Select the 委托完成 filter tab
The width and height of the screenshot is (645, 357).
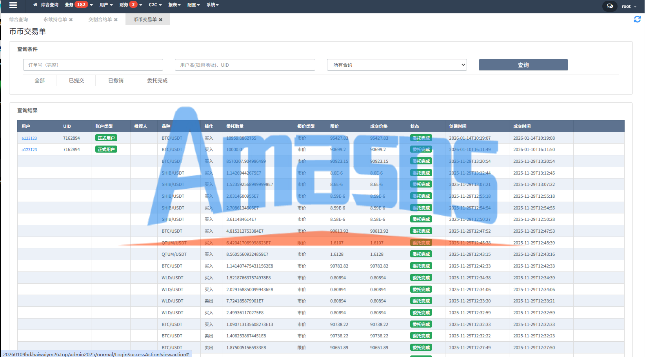click(157, 80)
